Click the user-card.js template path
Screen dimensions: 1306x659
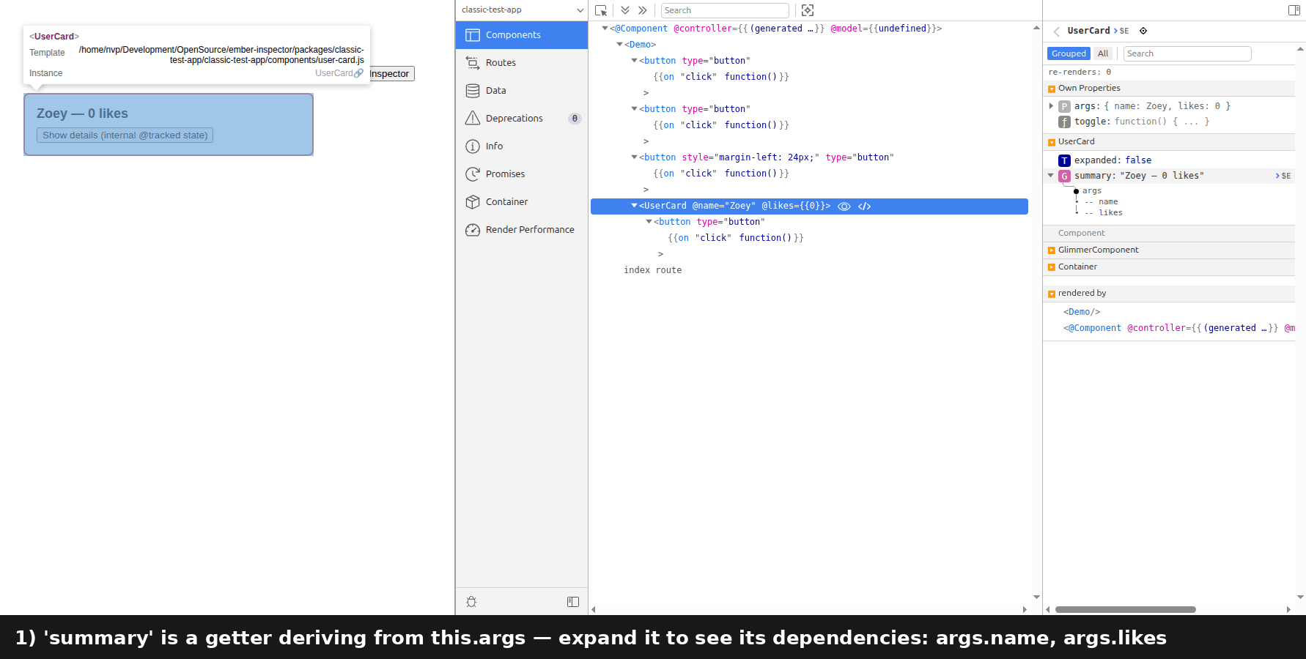pos(221,55)
